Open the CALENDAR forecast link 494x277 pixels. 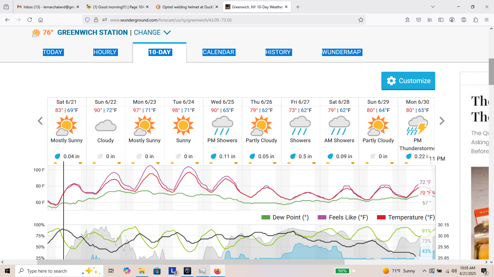[x=218, y=52]
